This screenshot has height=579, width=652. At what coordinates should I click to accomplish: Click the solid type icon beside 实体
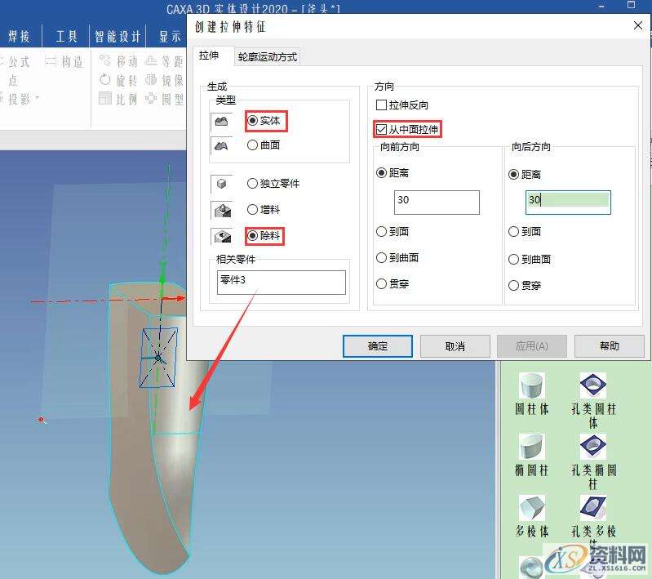click(x=221, y=121)
